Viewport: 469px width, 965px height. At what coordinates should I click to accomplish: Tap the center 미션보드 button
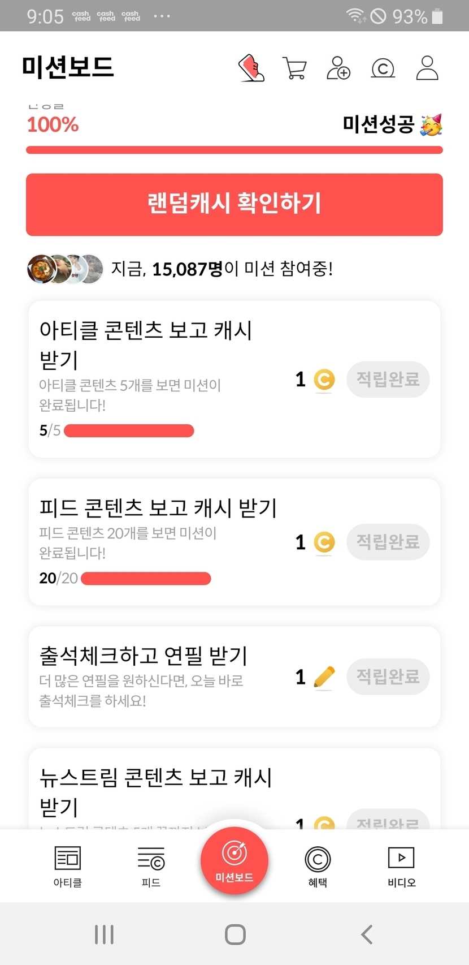(x=234, y=860)
